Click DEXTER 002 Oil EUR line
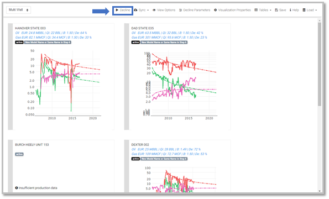The width and height of the screenshot is (329, 199). 166,149
